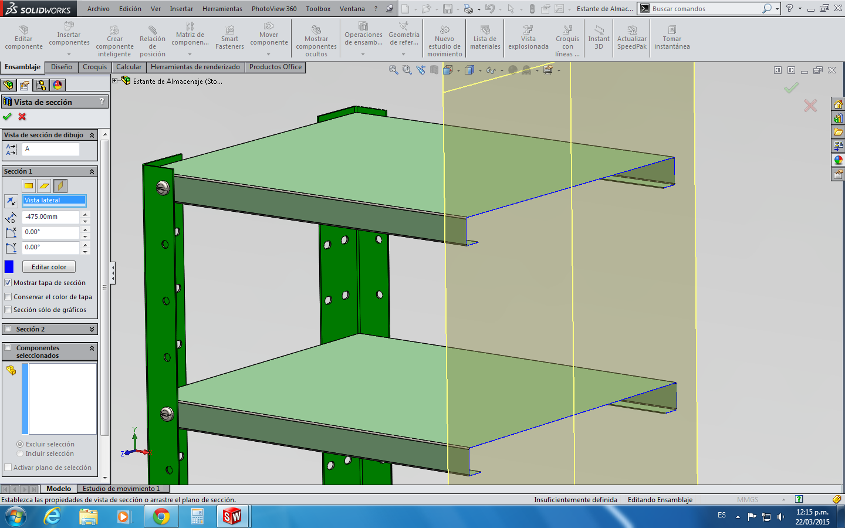Click Lista de materiales icon

tap(485, 31)
